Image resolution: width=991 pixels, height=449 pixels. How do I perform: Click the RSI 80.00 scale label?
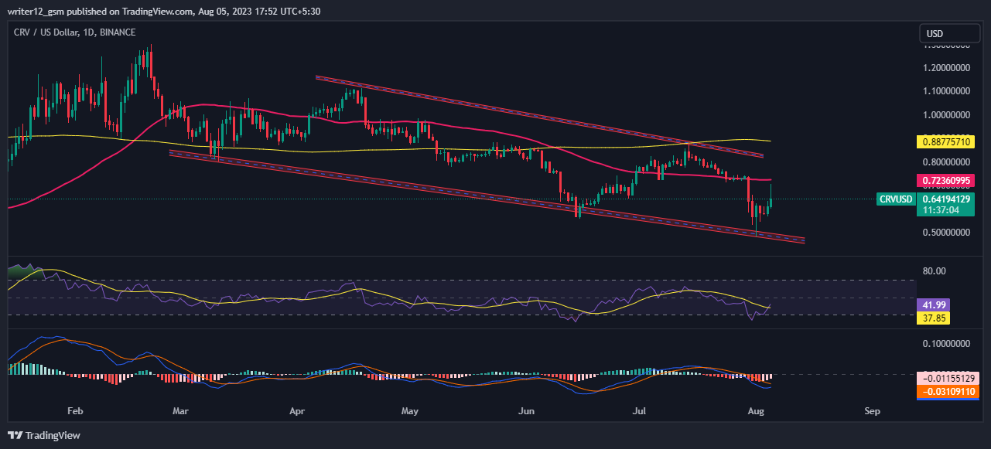[x=935, y=271]
